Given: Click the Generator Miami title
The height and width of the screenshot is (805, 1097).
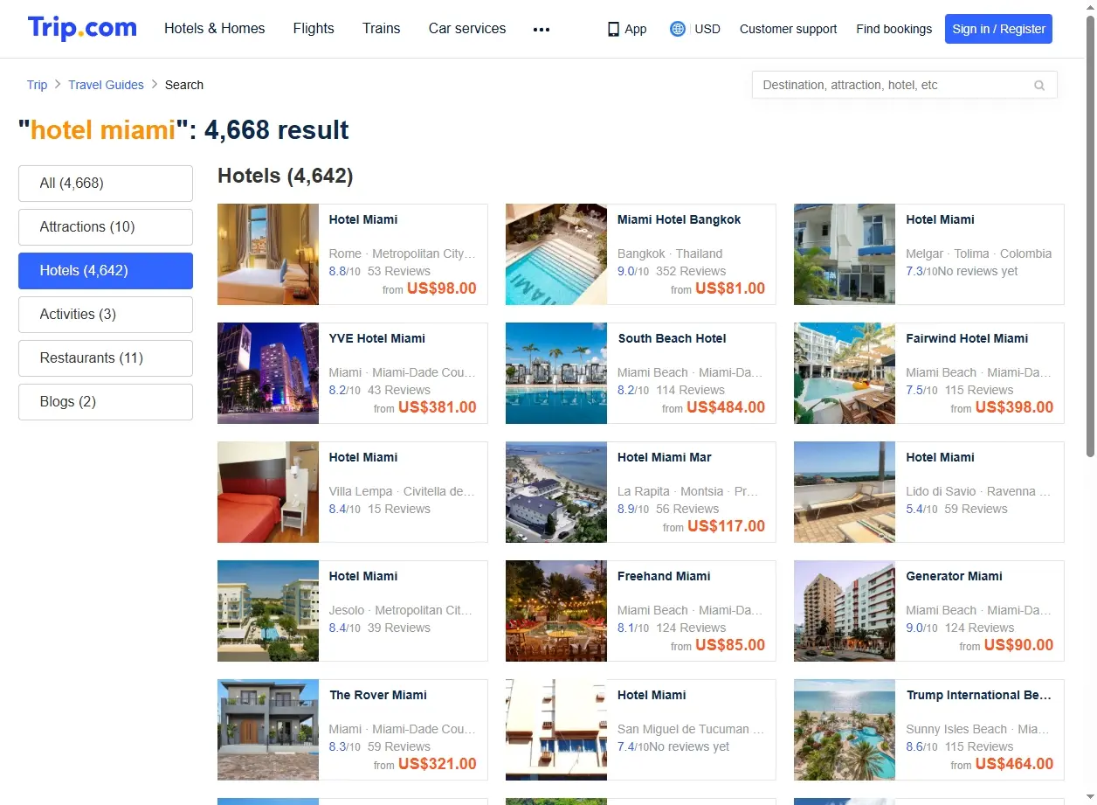Looking at the screenshot, I should coord(954,576).
